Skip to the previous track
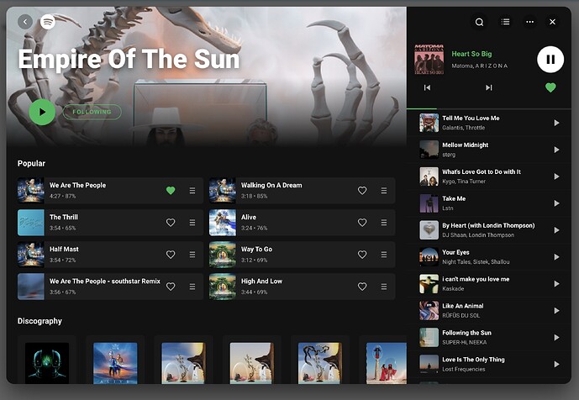This screenshot has width=579, height=400. (427, 87)
